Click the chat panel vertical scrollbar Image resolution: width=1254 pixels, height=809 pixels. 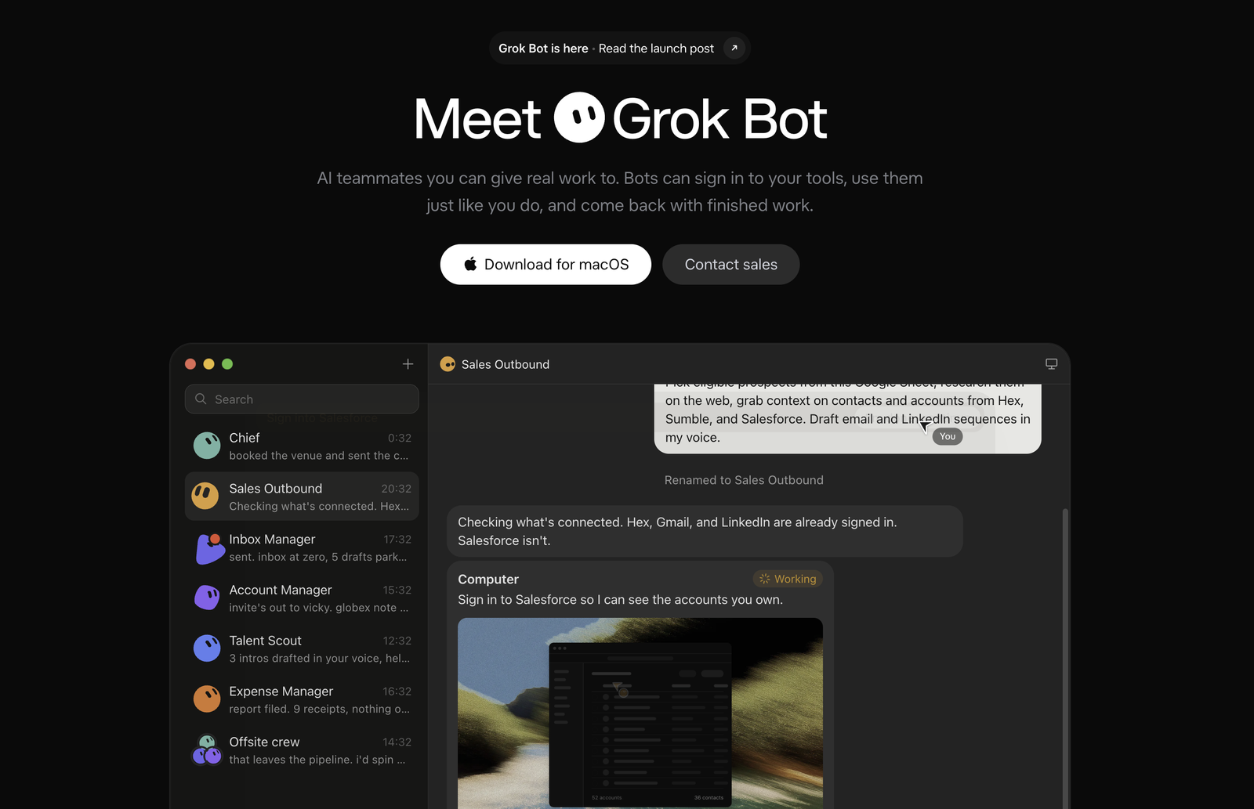coord(1064,658)
